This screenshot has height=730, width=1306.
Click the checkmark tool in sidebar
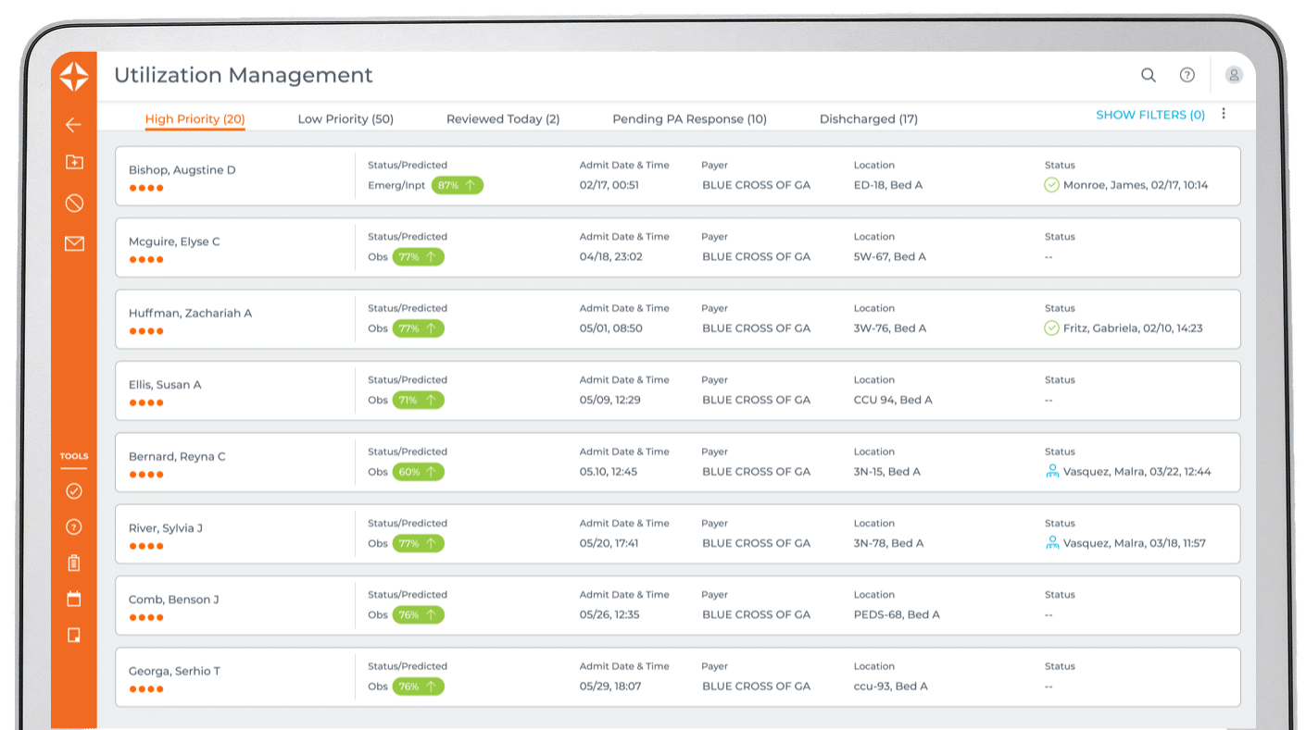pos(74,491)
